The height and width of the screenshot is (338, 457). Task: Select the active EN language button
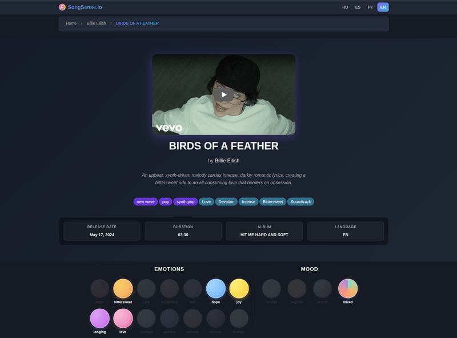(383, 7)
